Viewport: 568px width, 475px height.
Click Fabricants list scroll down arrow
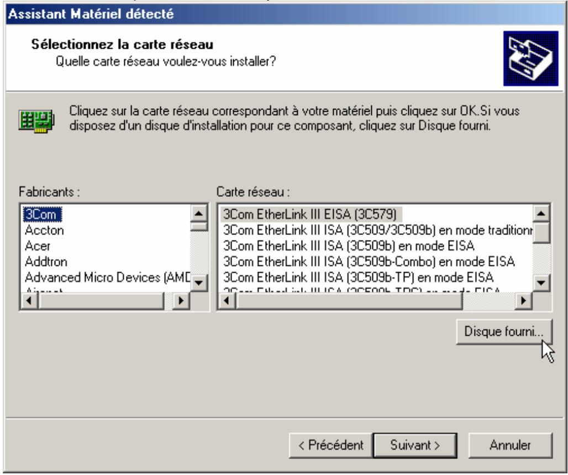point(198,283)
